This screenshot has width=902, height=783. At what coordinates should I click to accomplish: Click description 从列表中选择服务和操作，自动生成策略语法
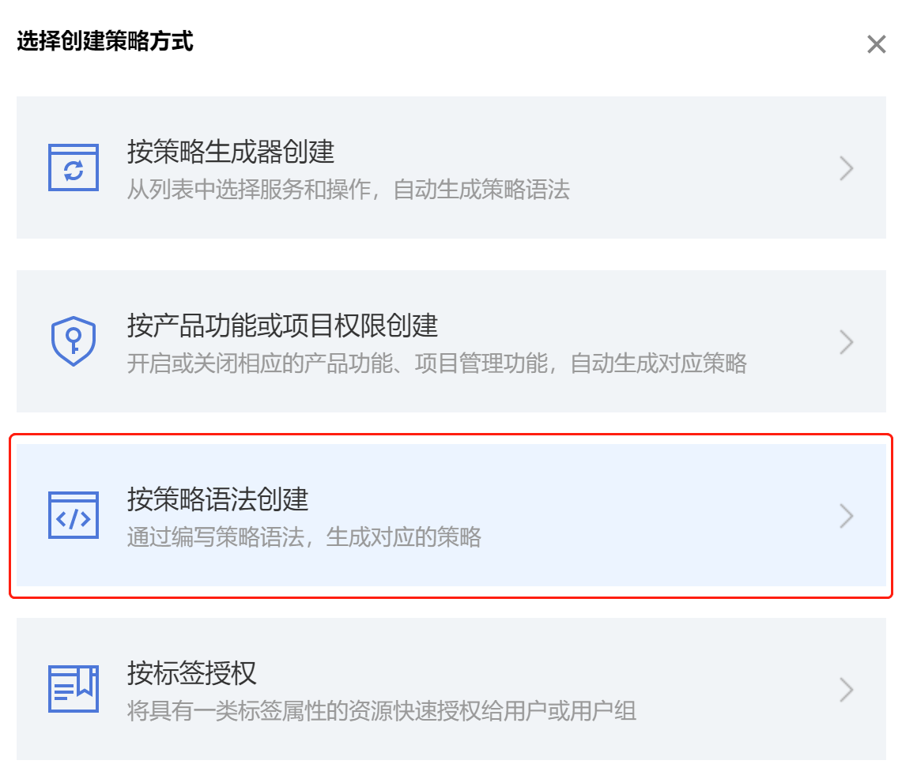(x=349, y=190)
